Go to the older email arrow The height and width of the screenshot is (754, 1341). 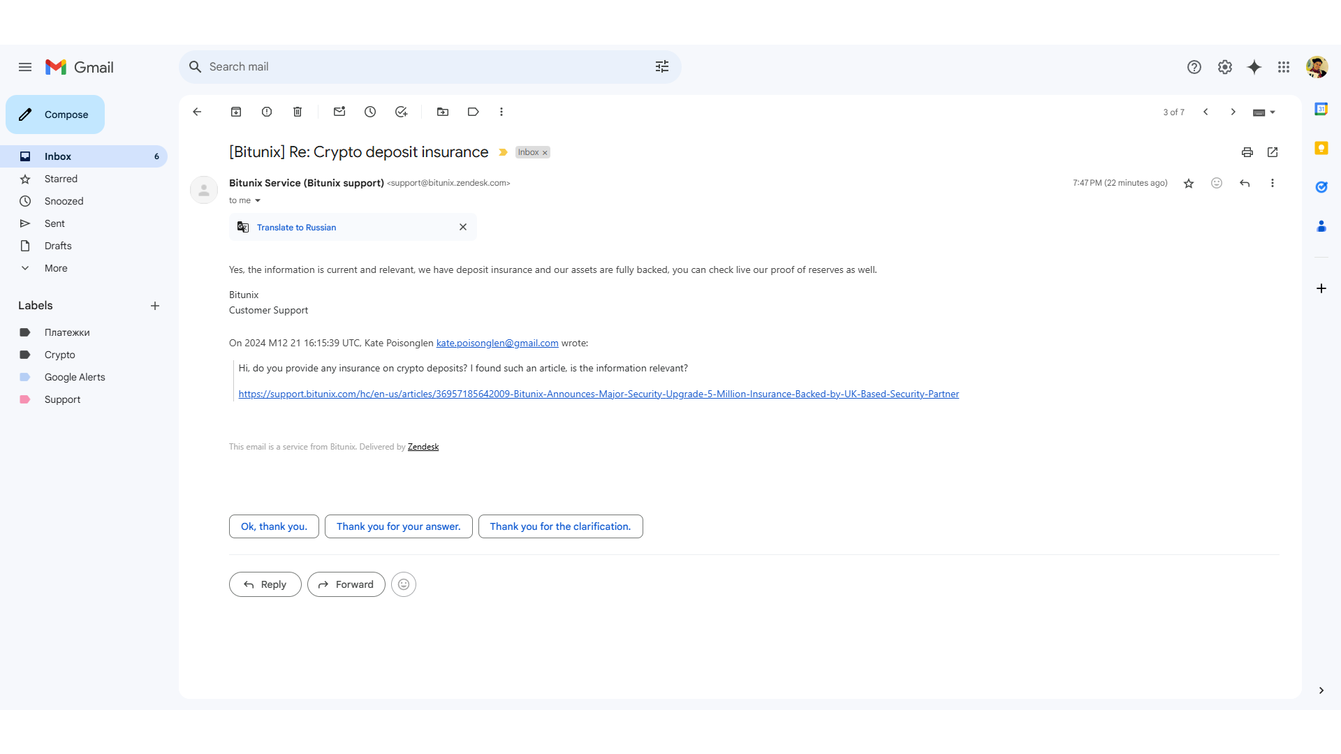pyautogui.click(x=1233, y=112)
